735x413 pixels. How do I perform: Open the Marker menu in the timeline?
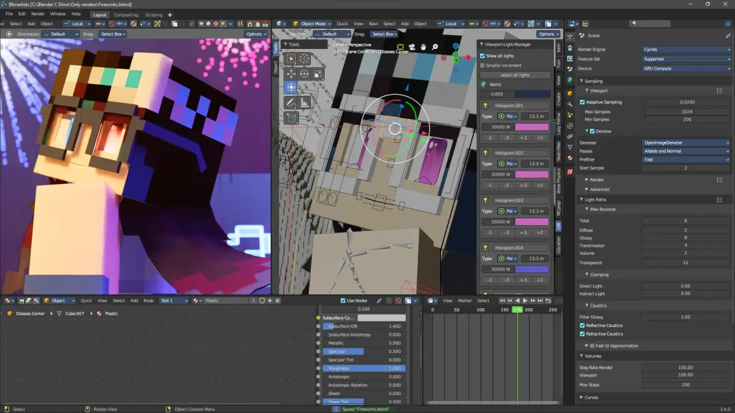(x=465, y=300)
